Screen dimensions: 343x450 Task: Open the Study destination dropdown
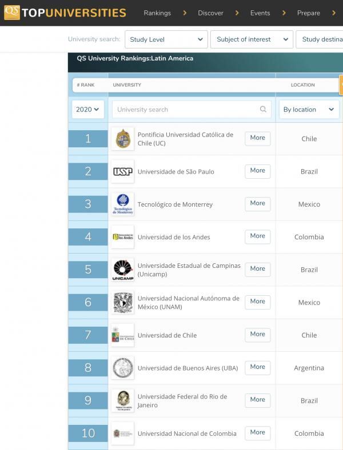[x=320, y=39]
